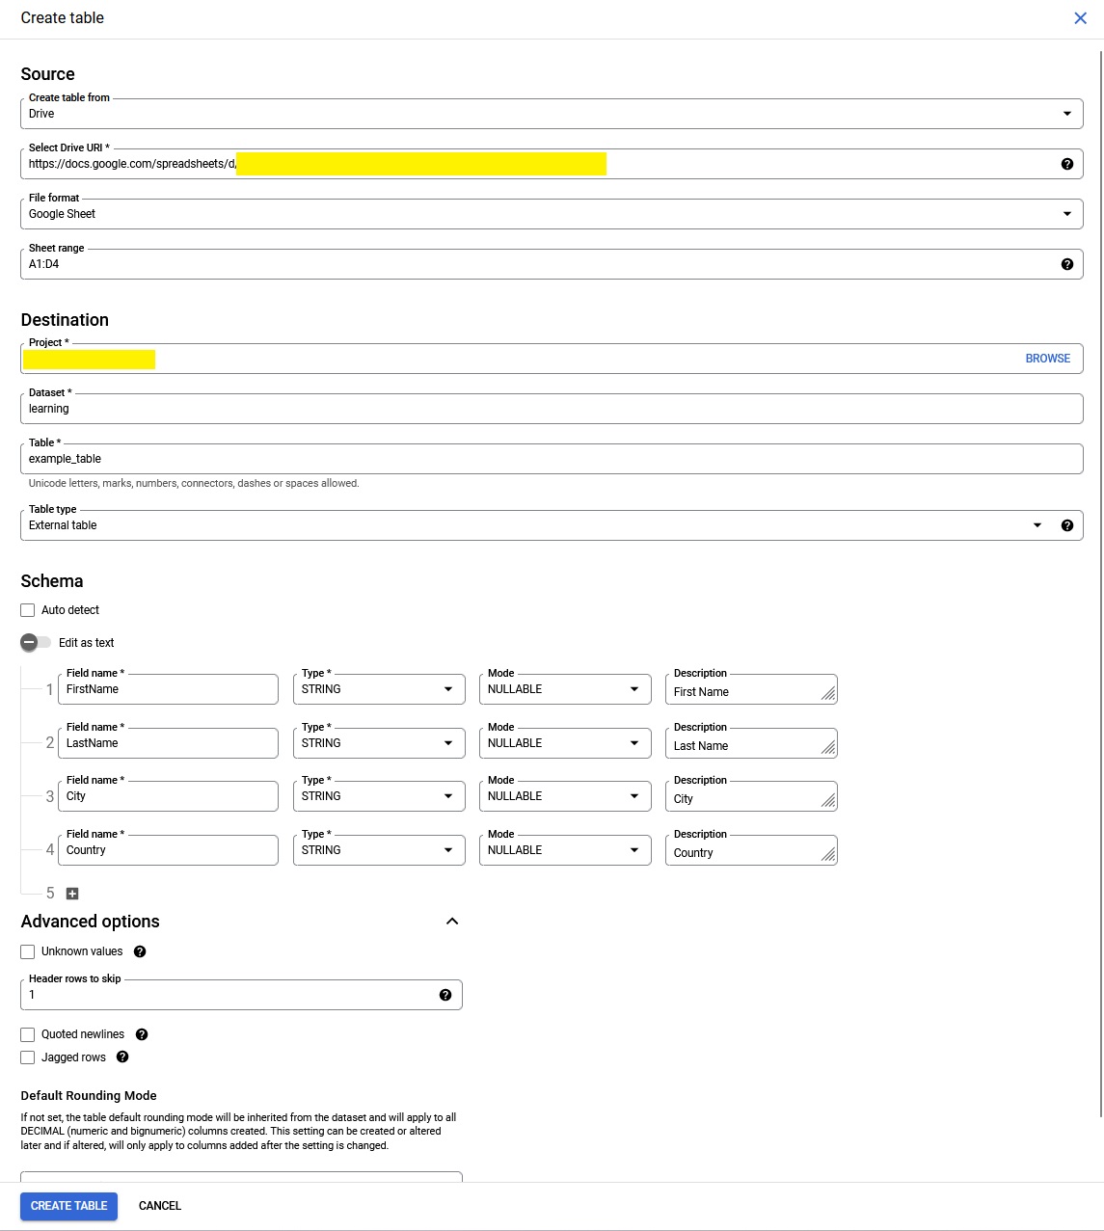Viewport: 1104px width, 1231px height.
Task: Click the Country description box
Action: click(751, 850)
